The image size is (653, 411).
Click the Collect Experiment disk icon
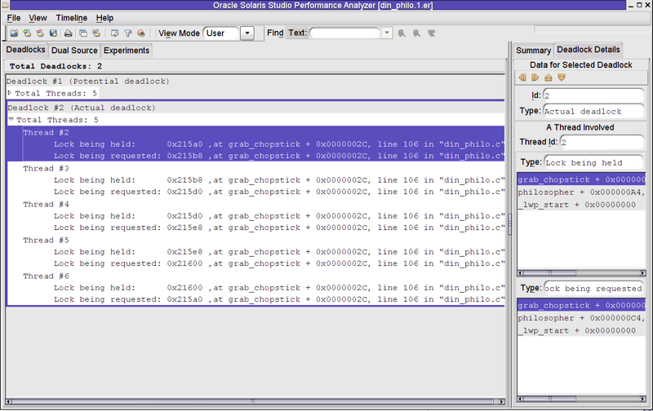tap(53, 33)
